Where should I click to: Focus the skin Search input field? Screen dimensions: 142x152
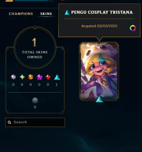point(35,122)
